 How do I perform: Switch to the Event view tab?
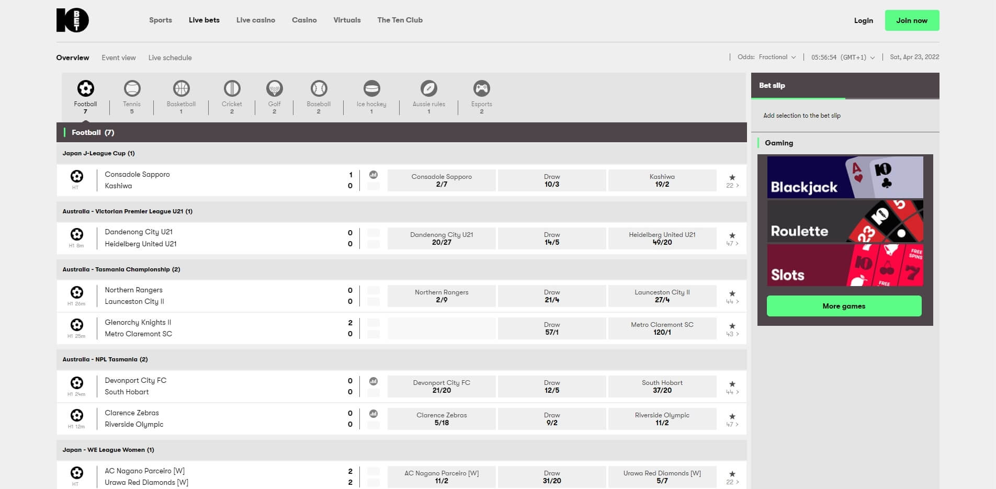tap(119, 58)
